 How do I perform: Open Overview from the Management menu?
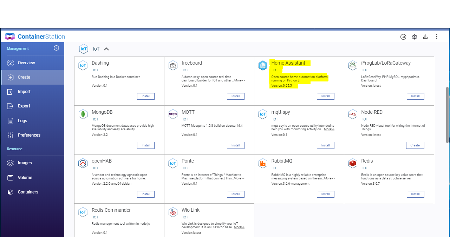coord(26,62)
